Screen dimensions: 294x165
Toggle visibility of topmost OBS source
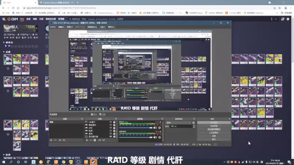coord(111,122)
